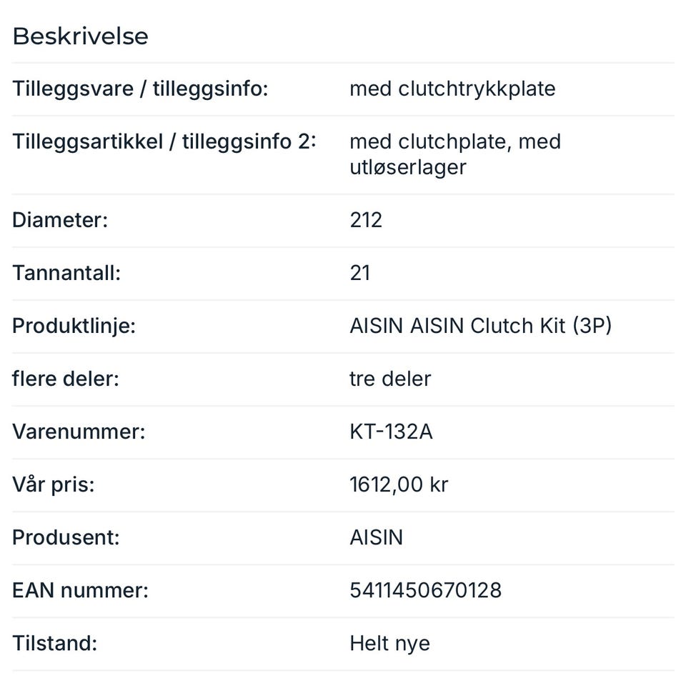Click the Varenummer label
This screenshot has width=686, height=683.
click(79, 432)
